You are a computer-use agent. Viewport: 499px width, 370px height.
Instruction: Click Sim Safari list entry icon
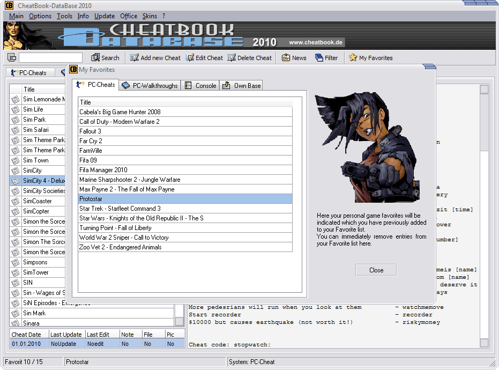point(15,130)
